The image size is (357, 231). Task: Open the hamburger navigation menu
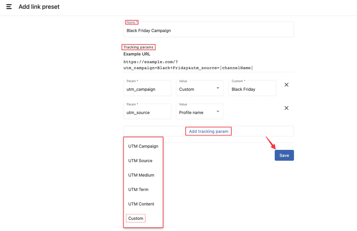[9, 7]
